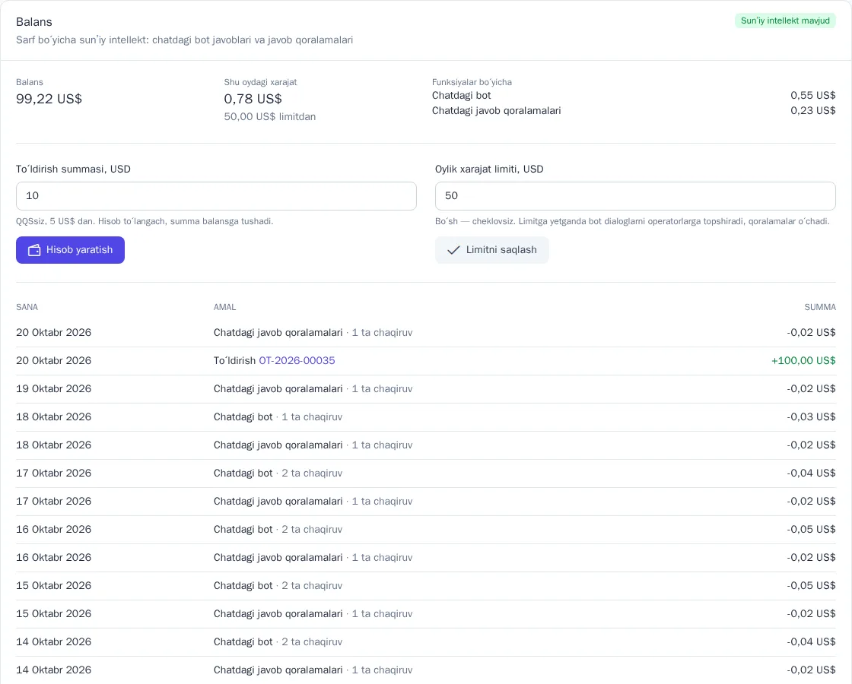
Task: Click Chatdagi bot action on 16 Oktabr
Action: pyautogui.click(x=278, y=529)
